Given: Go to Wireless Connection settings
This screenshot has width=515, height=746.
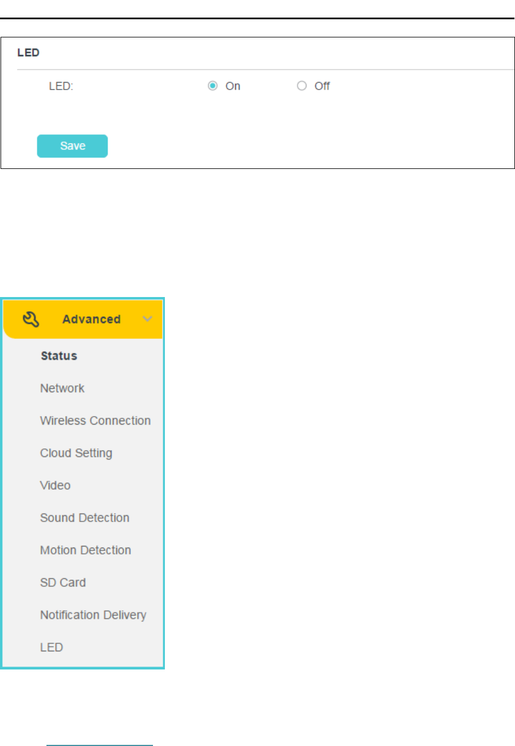Looking at the screenshot, I should click(x=95, y=421).
